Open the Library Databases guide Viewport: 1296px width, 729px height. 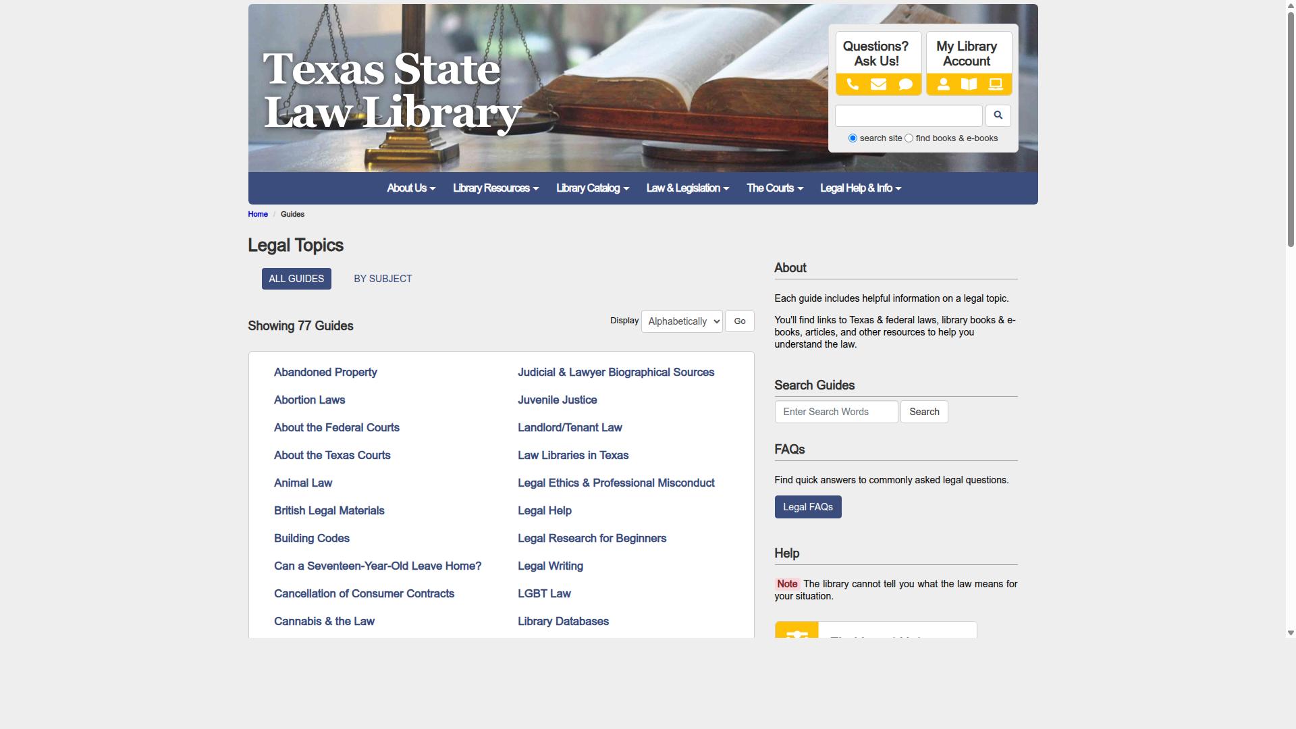pyautogui.click(x=563, y=622)
